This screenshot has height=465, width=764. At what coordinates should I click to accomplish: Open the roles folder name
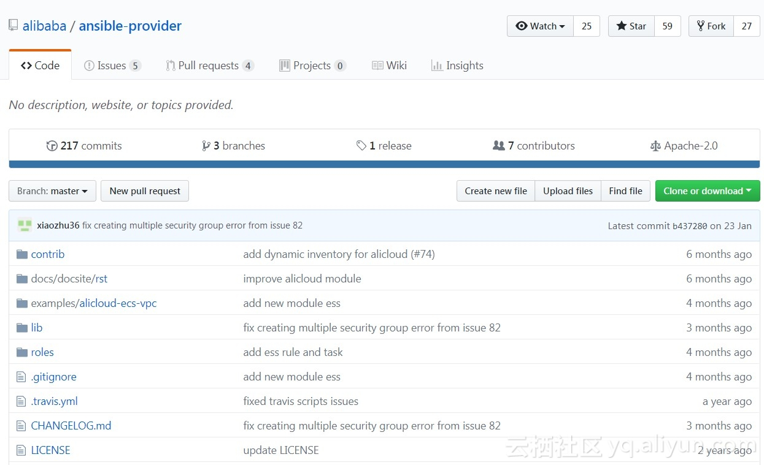[x=42, y=352]
